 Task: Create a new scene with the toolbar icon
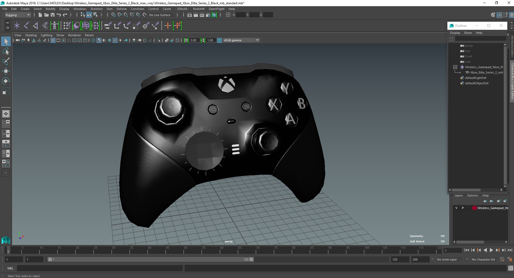pyautogui.click(x=40, y=15)
